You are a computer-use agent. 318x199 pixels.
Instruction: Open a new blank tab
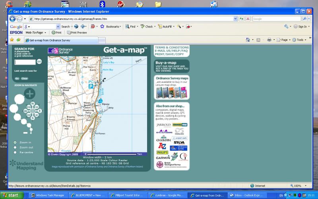pos(102,41)
